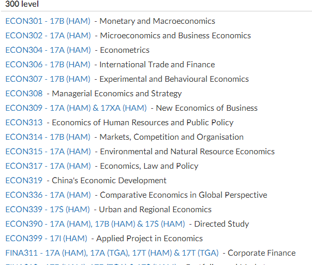Select the ECON339 - 17S (HAM) link
This screenshot has height=265, width=312.
[x=48, y=210]
